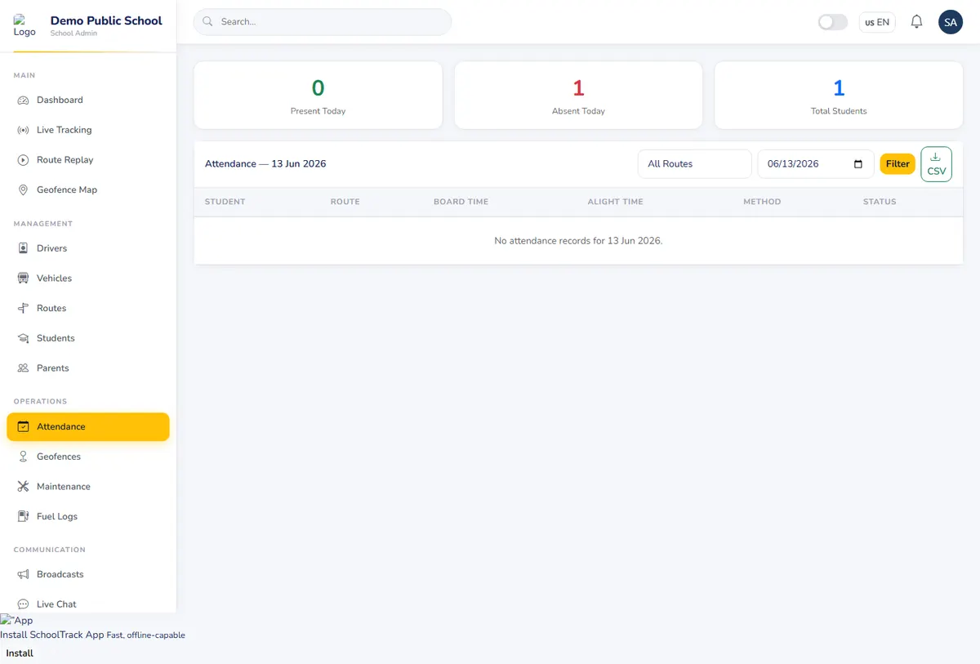Open the Broadcasts section
This screenshot has width=980, height=664.
[88, 574]
